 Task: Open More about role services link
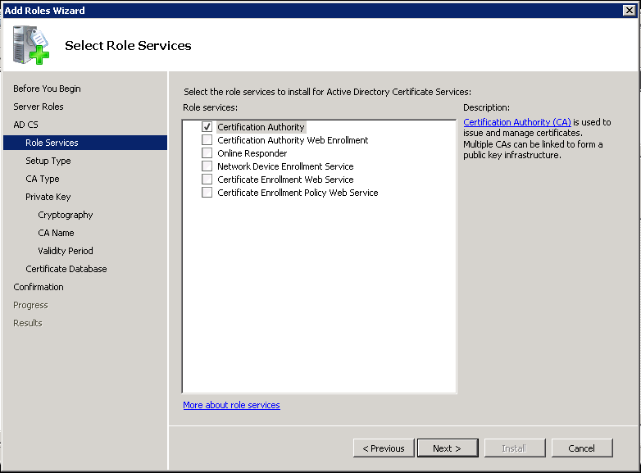tap(231, 405)
